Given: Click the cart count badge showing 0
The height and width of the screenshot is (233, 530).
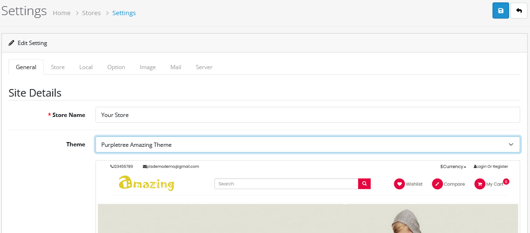Looking at the screenshot, I should (x=506, y=181).
